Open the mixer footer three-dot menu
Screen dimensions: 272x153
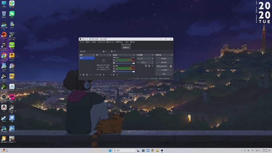(x=117, y=75)
